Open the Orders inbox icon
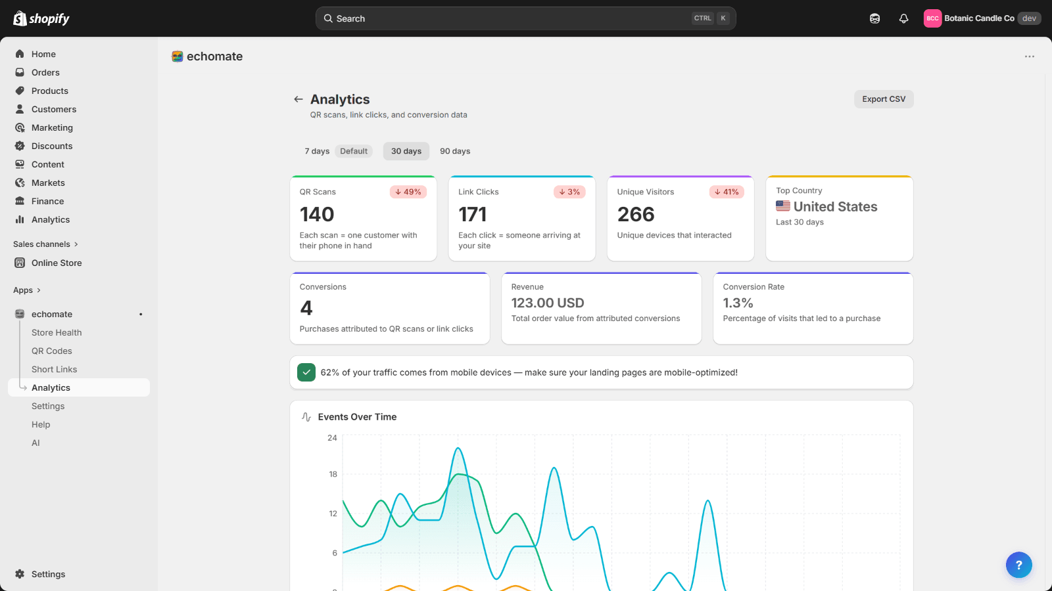 (20, 72)
